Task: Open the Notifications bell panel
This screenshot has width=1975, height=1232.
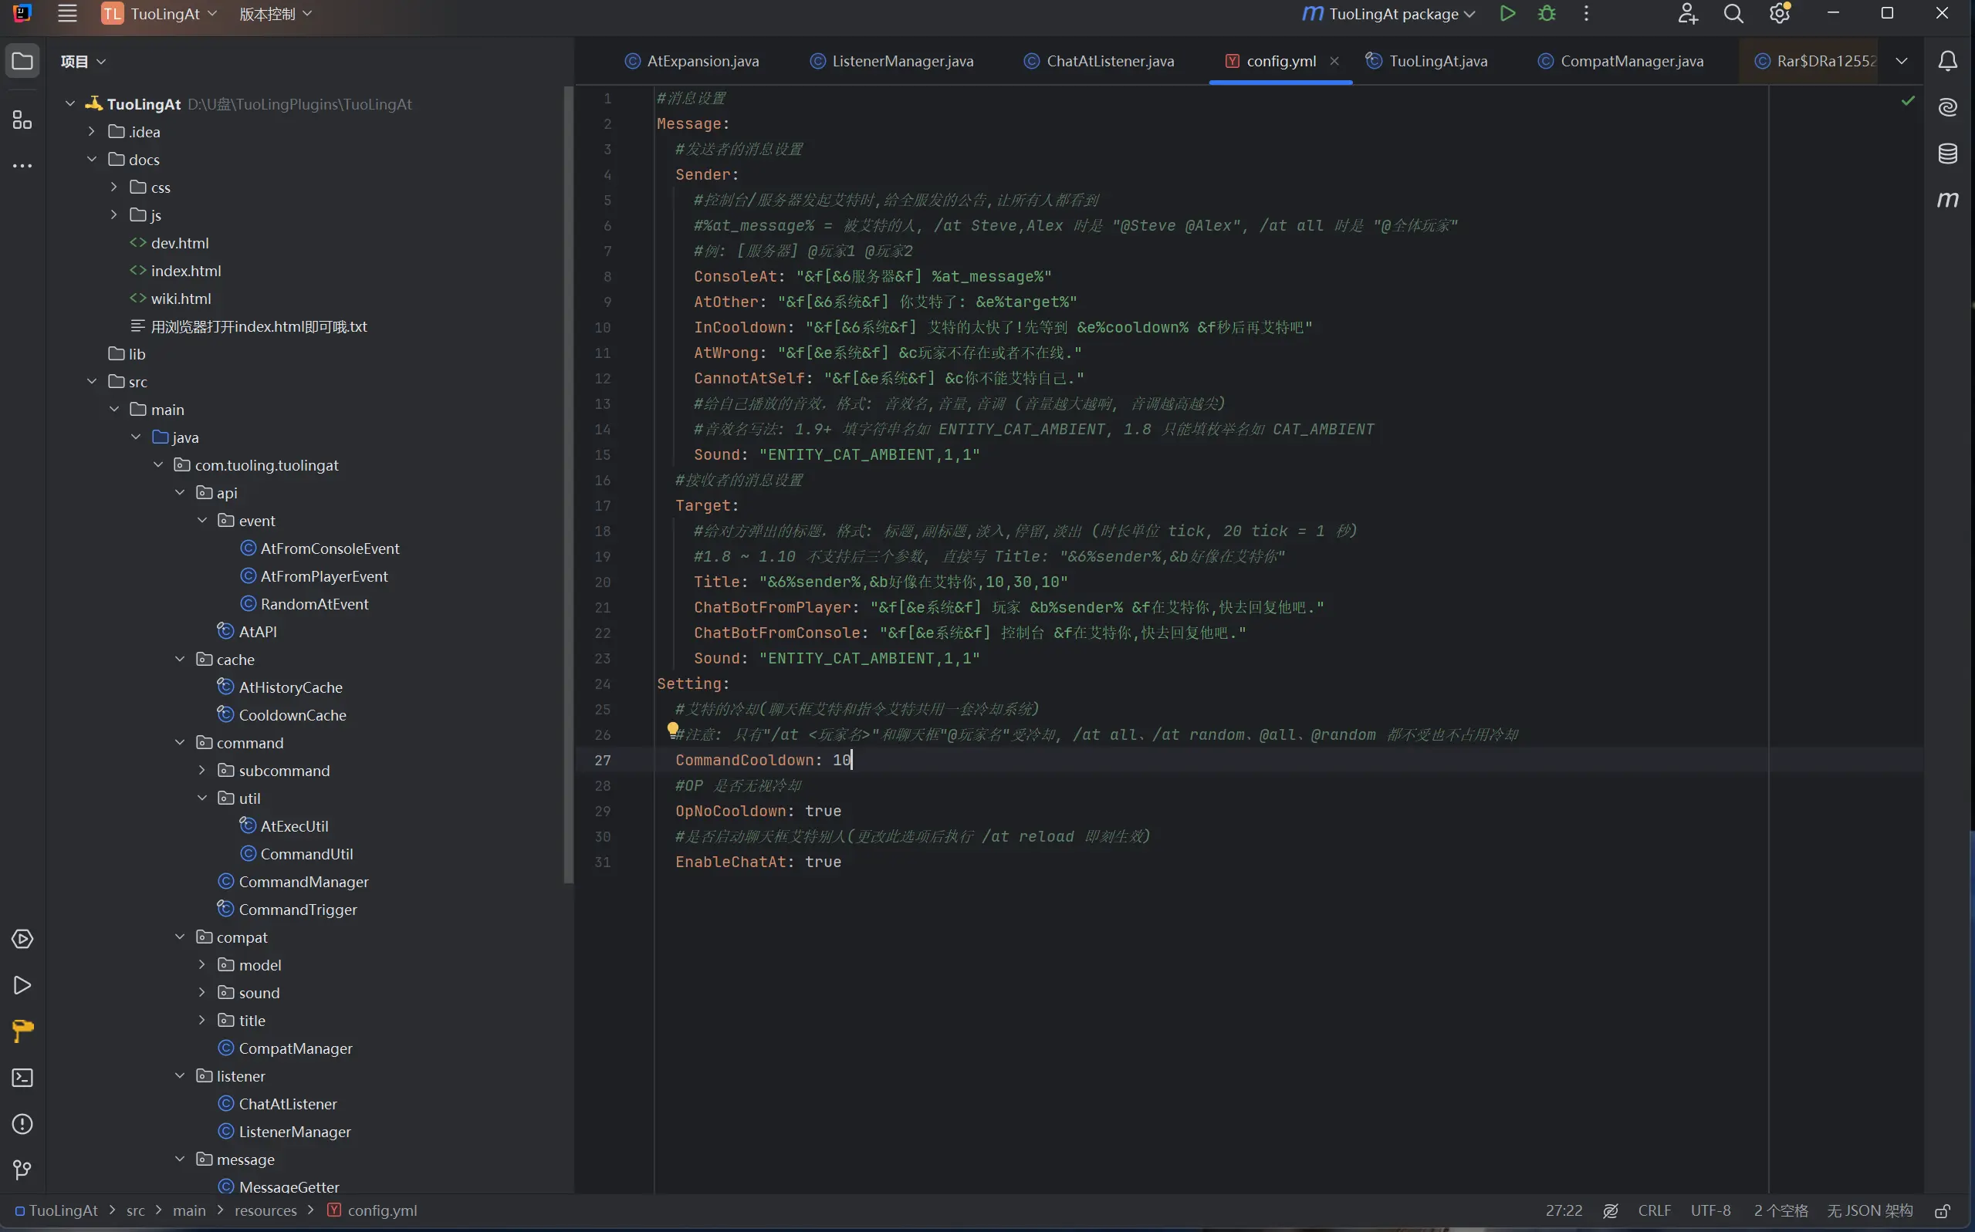Action: (1947, 61)
